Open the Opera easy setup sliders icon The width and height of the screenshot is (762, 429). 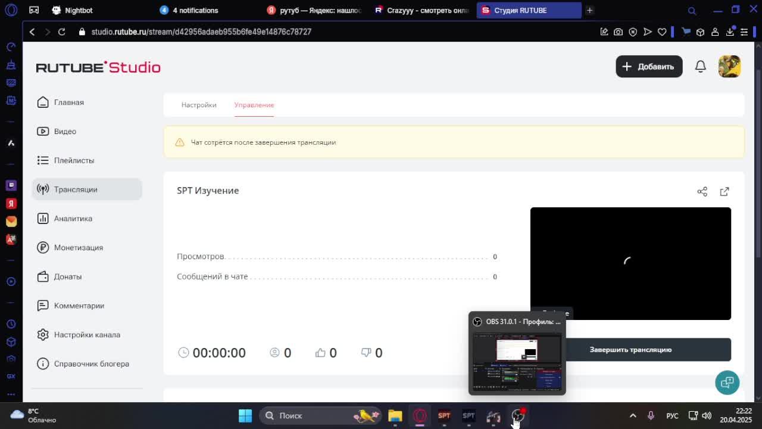pyautogui.click(x=744, y=32)
